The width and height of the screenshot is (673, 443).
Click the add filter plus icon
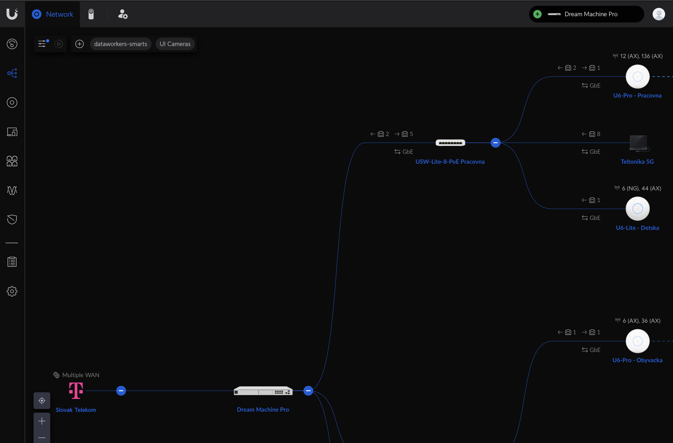pyautogui.click(x=80, y=44)
